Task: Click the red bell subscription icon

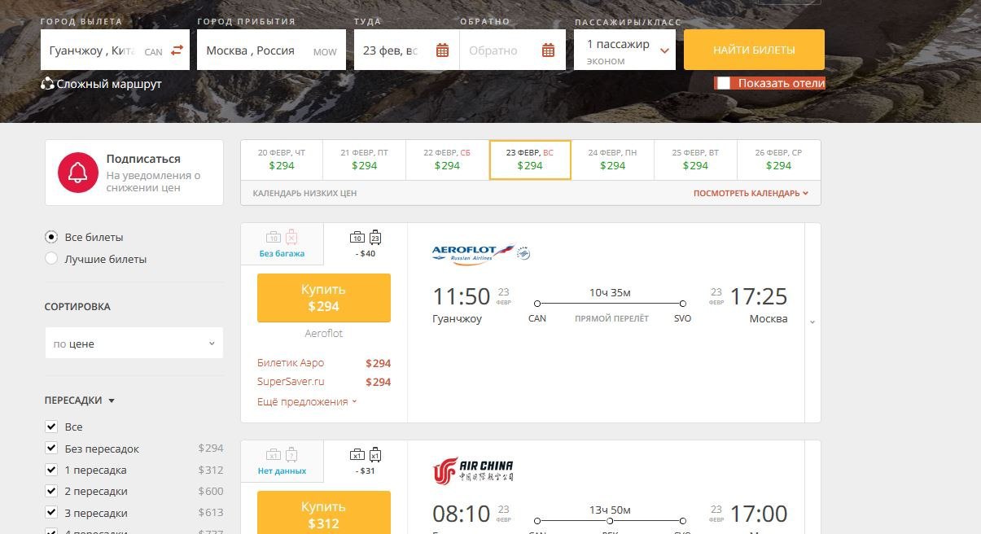Action: click(78, 173)
